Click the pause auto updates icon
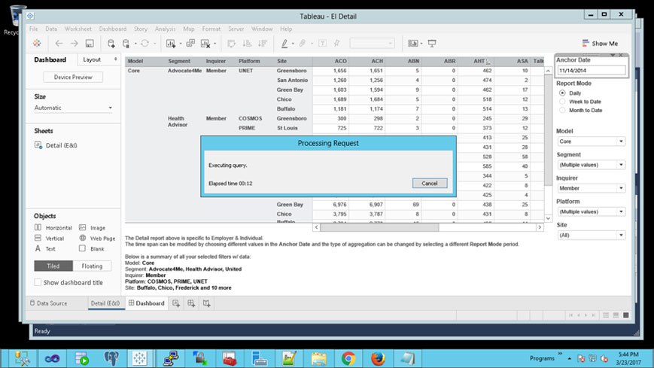654x368 pixels. coord(126,44)
